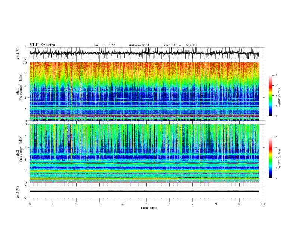Image resolution: width=296 pixels, height=229 pixels.
Task: Click the '-7' label on ch.2 color bar
Action: 275,178
